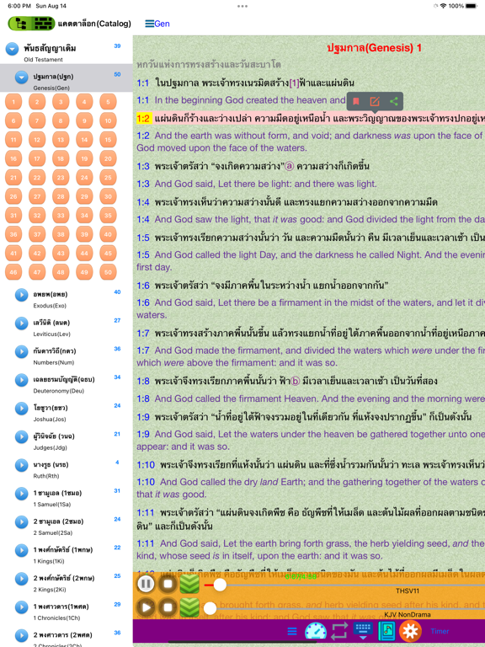Screen dimensions: 485x647
Task: Expand the Judges book
Action: (21, 437)
